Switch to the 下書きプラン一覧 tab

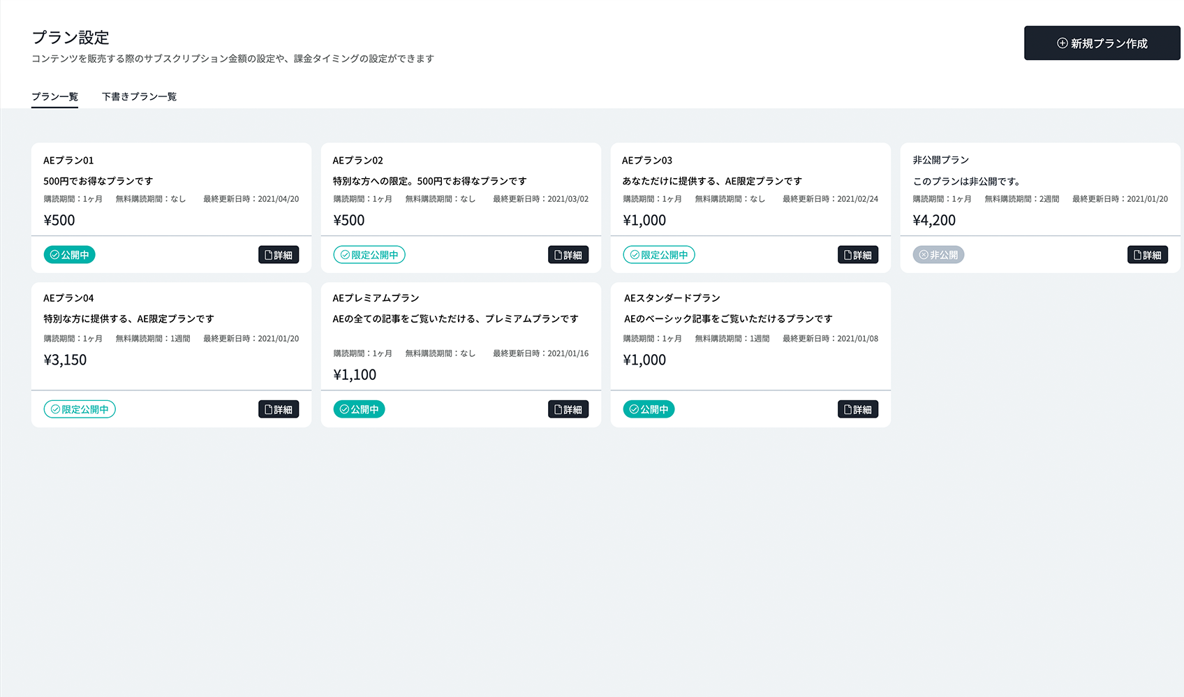pyautogui.click(x=138, y=96)
